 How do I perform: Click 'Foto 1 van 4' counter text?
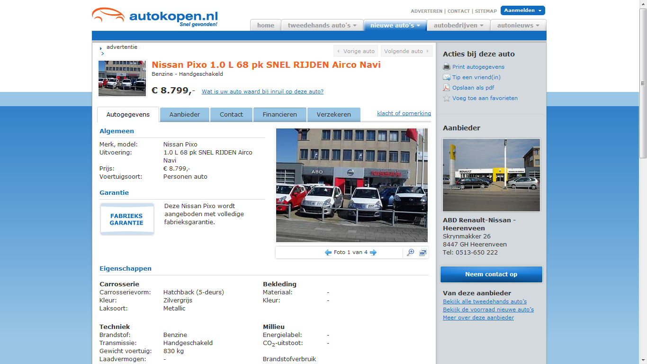350,253
